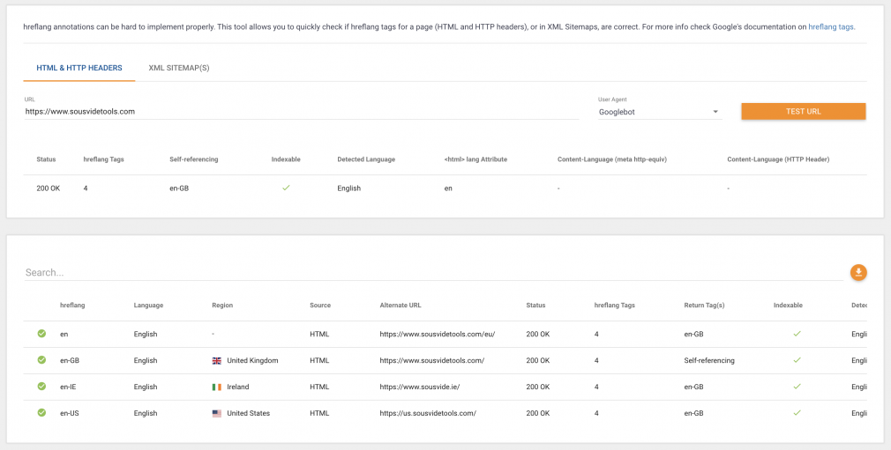Open the hreflang tags documentation link
The image size is (891, 450).
831,26
